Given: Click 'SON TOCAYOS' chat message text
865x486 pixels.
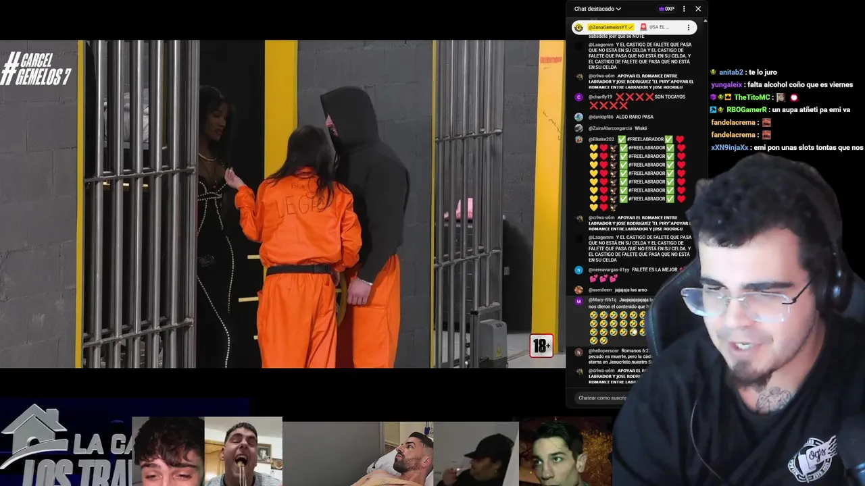Looking at the screenshot, I should click(670, 97).
